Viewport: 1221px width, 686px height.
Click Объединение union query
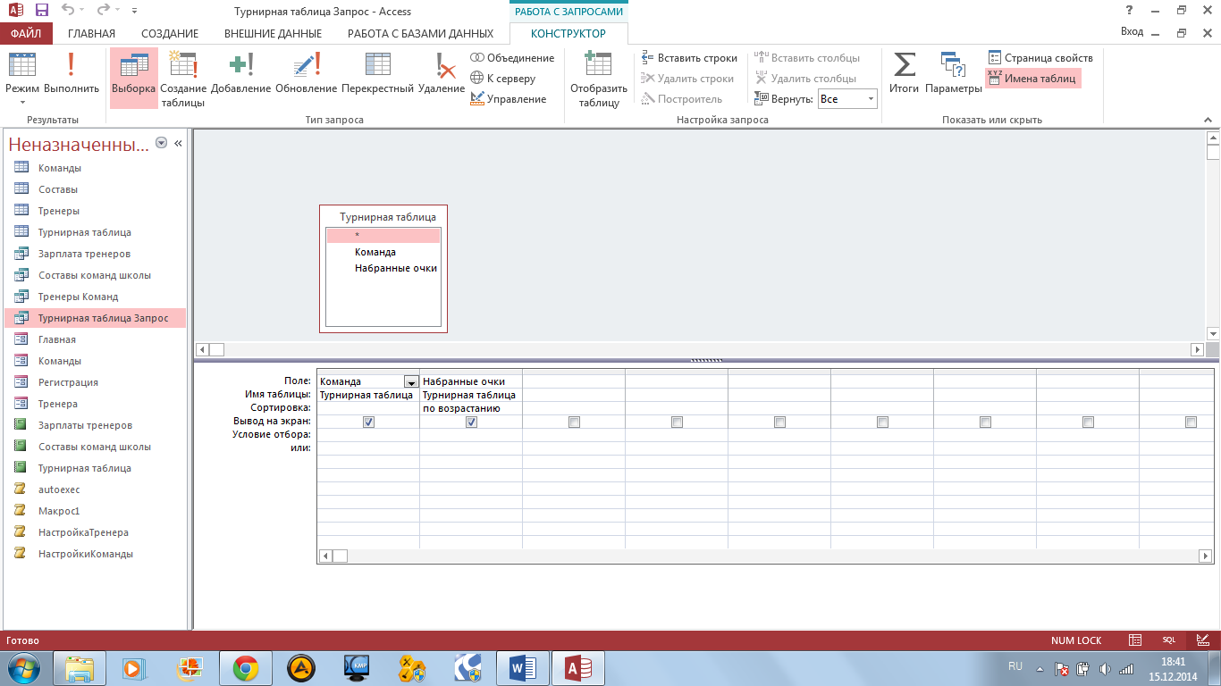tap(512, 58)
